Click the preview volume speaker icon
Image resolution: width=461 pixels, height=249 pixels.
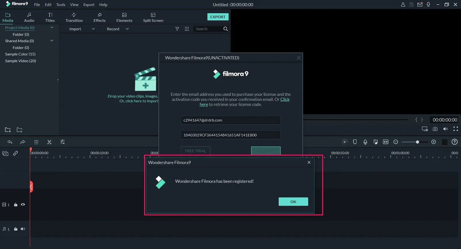coord(445,129)
